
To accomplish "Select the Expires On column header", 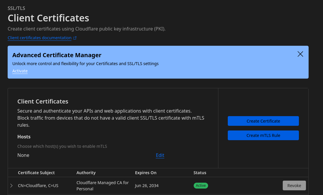I will [x=146, y=173].
